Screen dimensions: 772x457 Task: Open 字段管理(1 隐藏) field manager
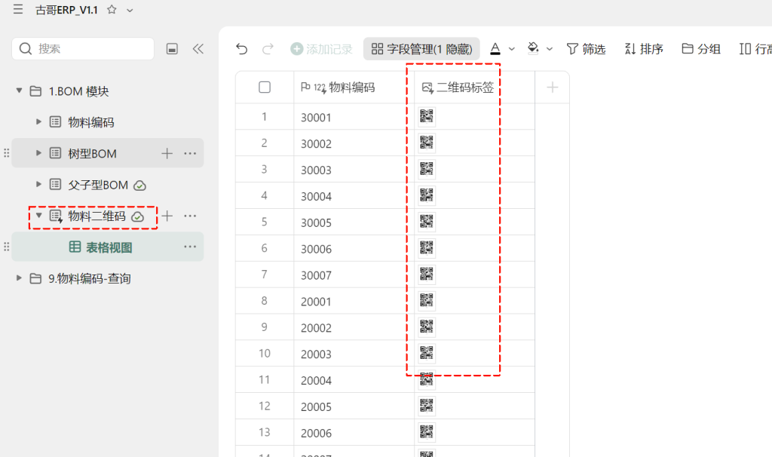tap(421, 49)
